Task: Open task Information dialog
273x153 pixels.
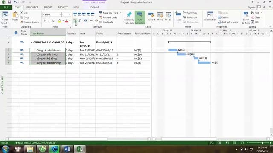Action: click(x=210, y=17)
